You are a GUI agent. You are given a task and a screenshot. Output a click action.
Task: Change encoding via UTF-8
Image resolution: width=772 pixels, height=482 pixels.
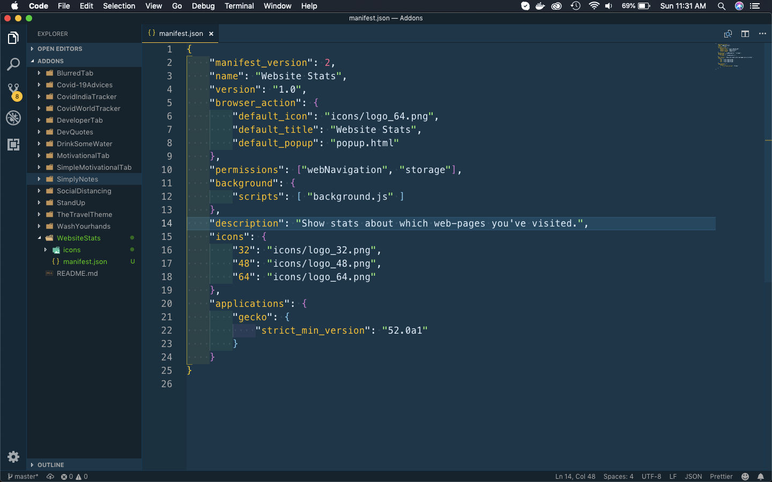point(651,477)
